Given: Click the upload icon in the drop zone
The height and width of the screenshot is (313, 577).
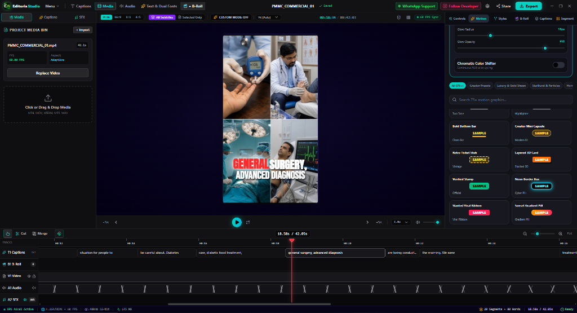Looking at the screenshot, I should pos(48,98).
